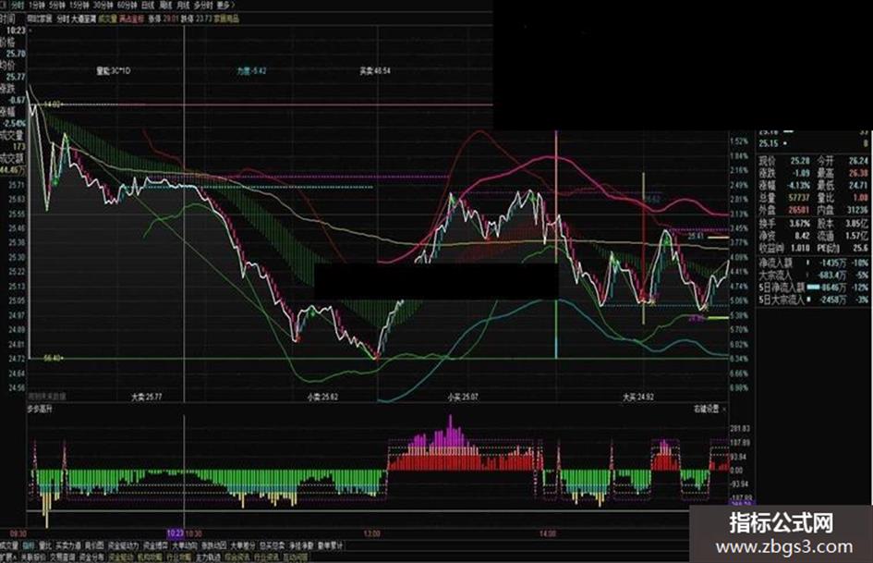Select the 涨跌动因 bottom tab
This screenshot has height=563, width=873.
213,545
